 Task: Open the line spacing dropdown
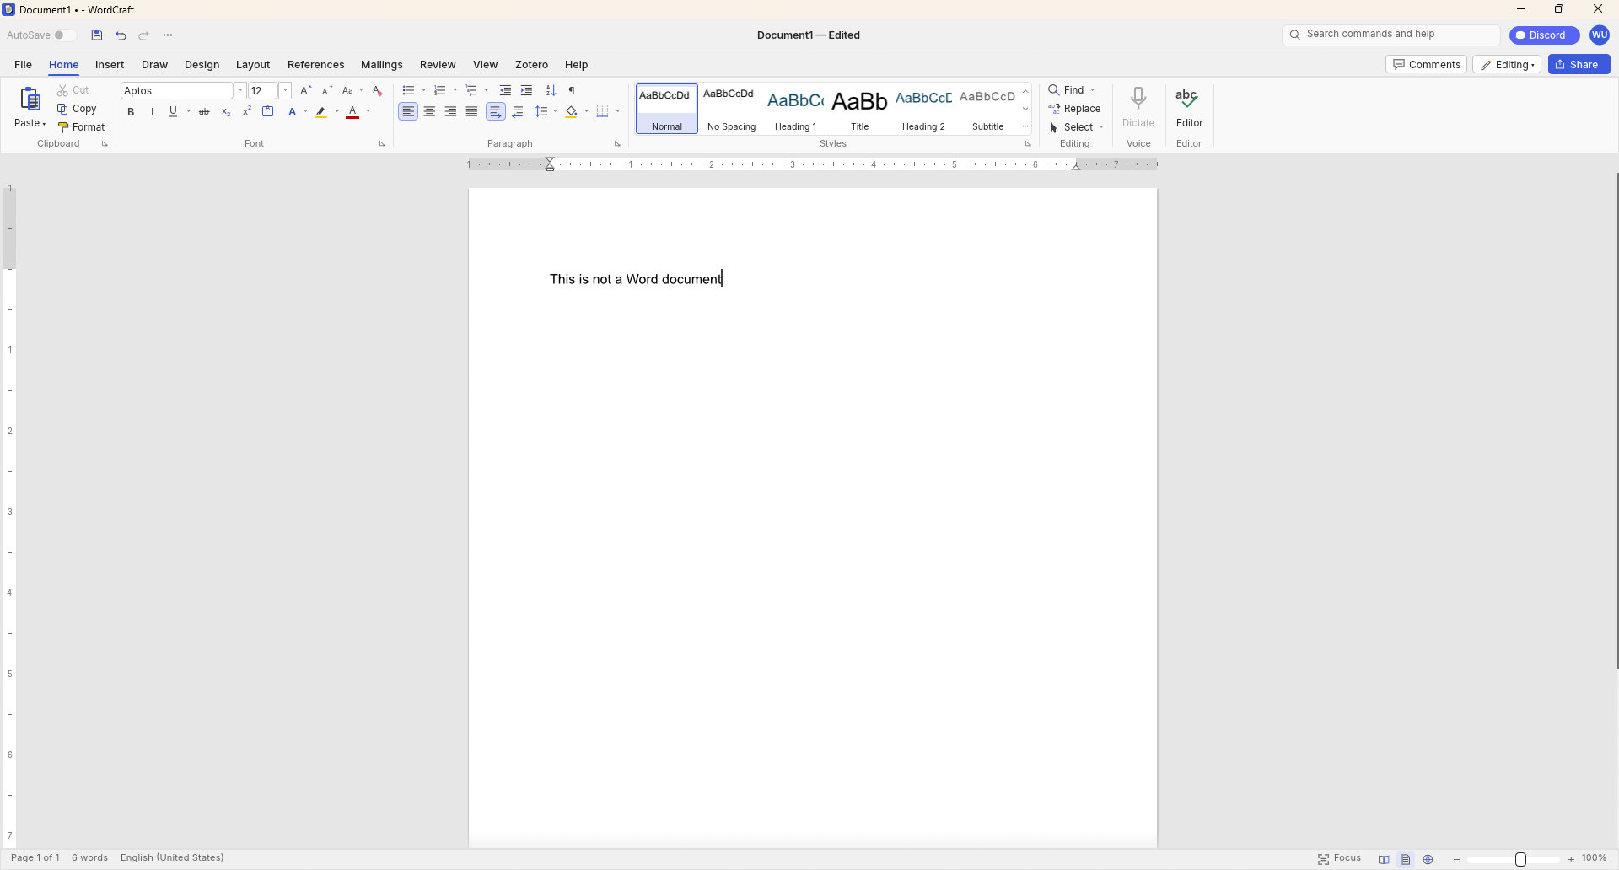555,111
